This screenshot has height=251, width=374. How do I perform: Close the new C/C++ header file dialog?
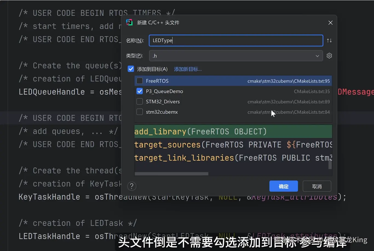[x=330, y=23]
